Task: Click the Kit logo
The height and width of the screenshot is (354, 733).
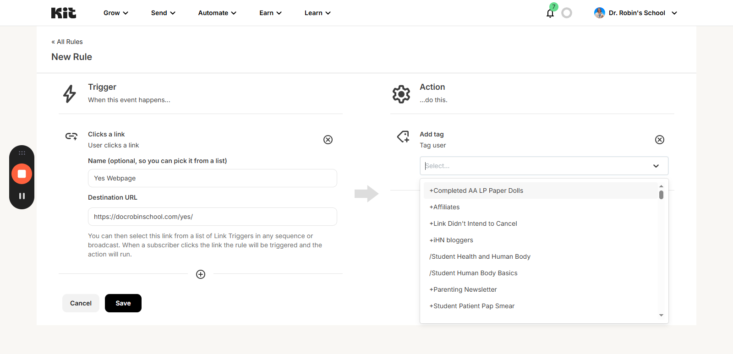Action: coord(64,13)
